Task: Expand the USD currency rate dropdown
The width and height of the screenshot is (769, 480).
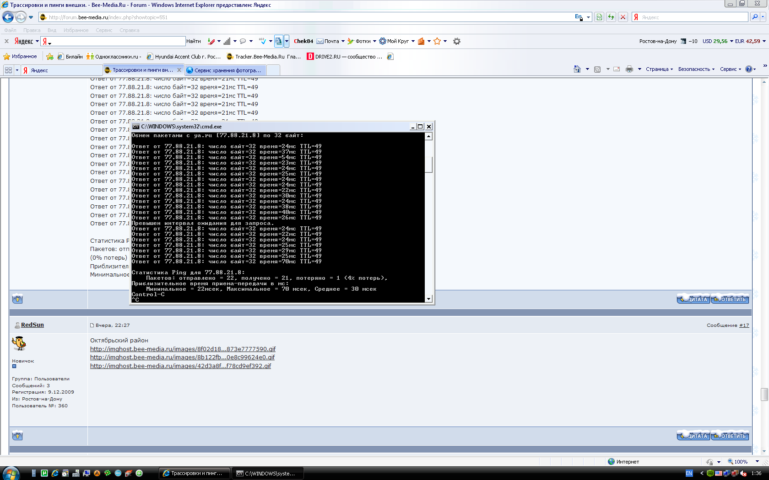Action: point(731,41)
